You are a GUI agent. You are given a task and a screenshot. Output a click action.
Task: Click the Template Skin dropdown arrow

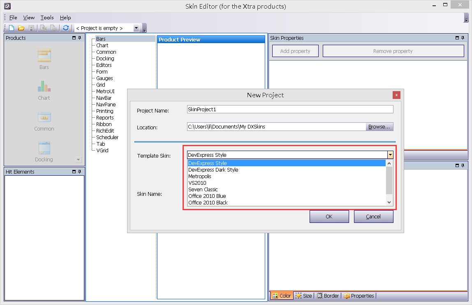(390, 155)
